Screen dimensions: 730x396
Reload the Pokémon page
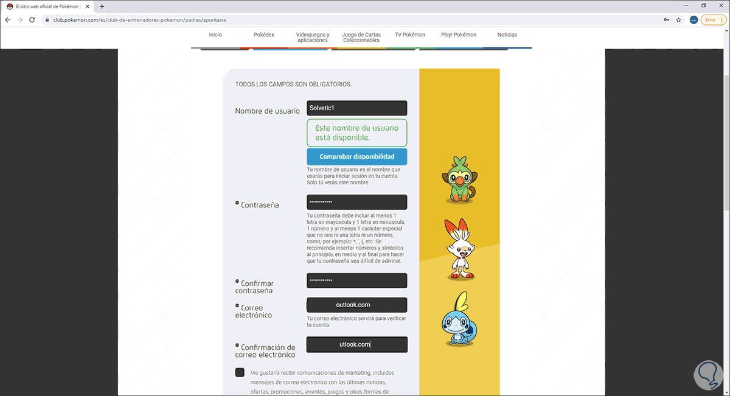(32, 19)
